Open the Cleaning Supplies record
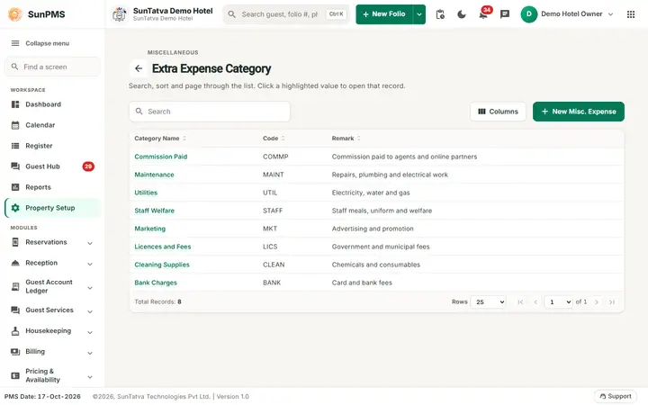The width and height of the screenshot is (648, 405). tap(162, 265)
